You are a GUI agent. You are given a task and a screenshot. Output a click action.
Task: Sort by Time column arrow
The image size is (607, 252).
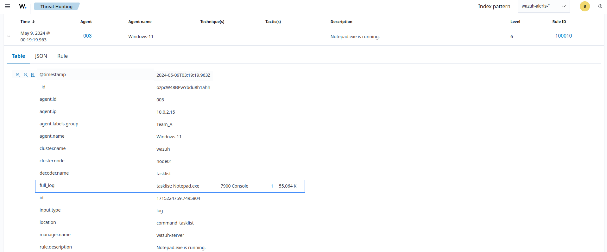tap(33, 21)
